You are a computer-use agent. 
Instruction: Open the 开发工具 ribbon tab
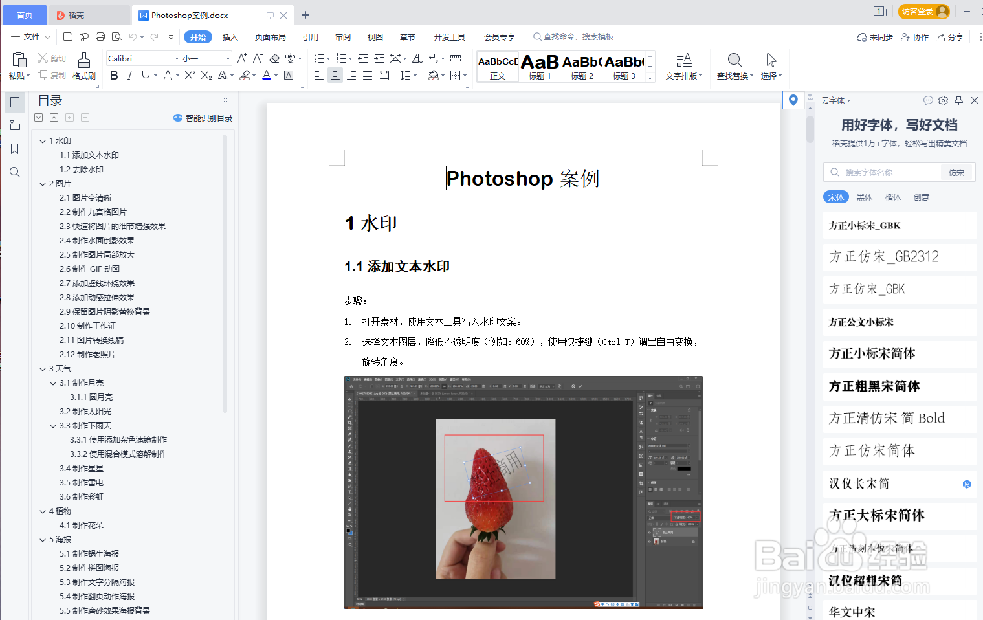pyautogui.click(x=450, y=37)
